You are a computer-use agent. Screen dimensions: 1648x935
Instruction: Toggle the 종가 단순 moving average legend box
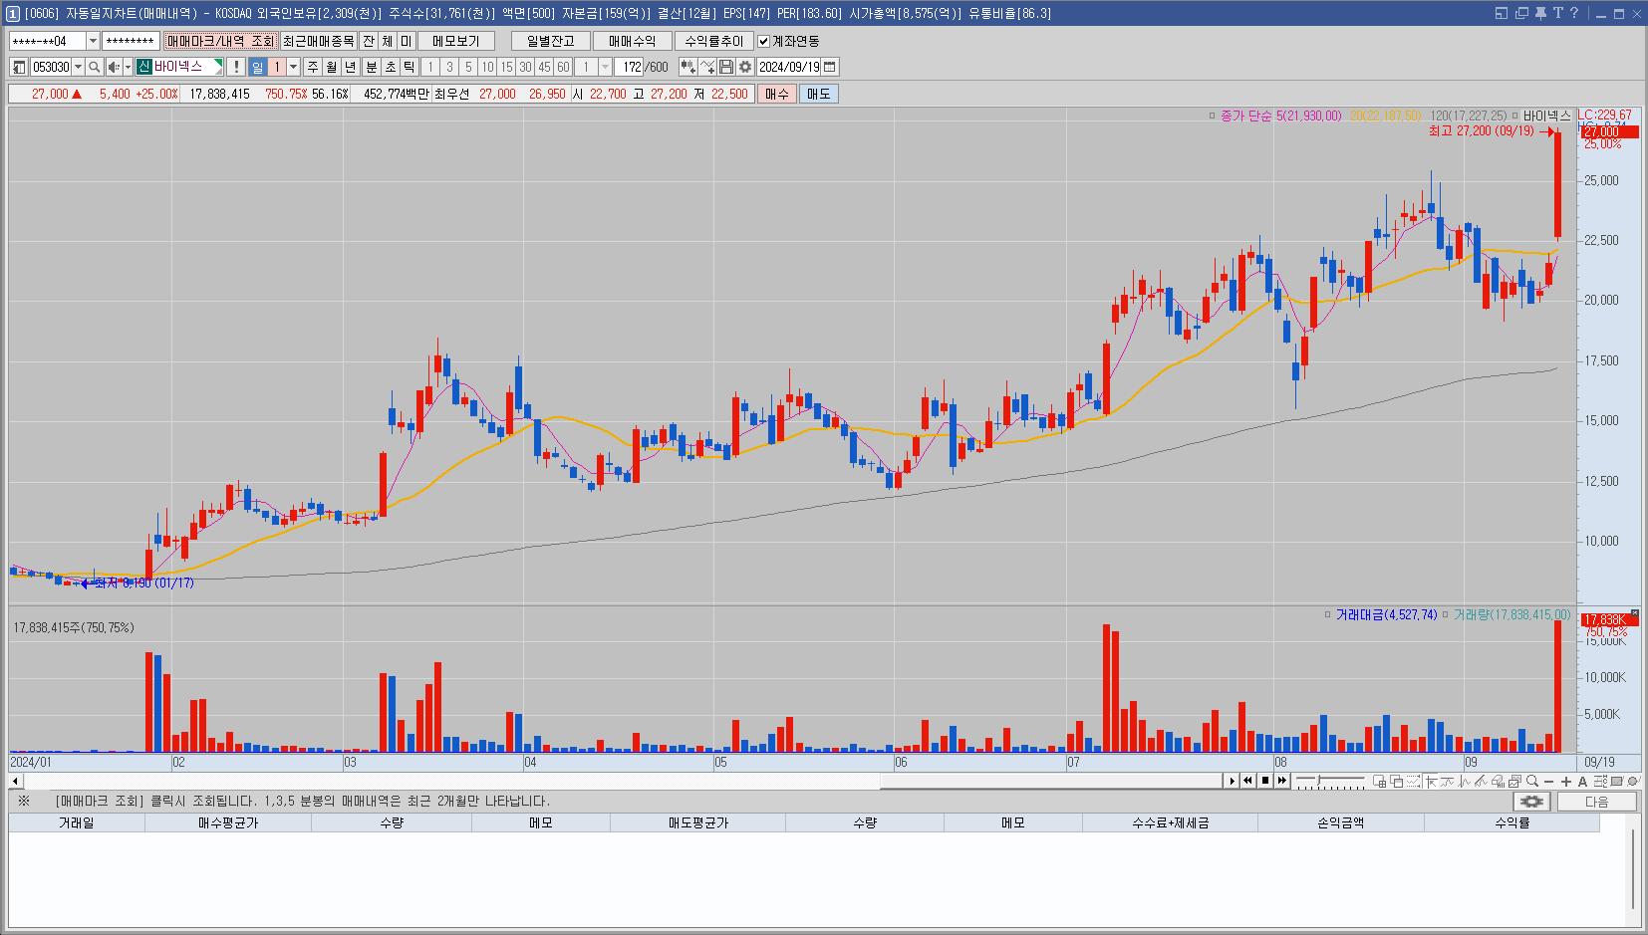tap(1213, 117)
